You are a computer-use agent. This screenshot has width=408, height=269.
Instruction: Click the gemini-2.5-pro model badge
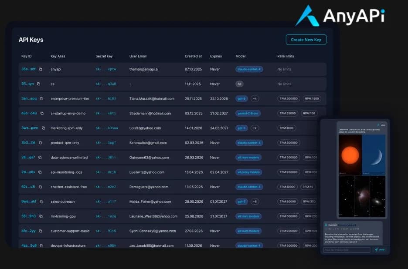[248, 113]
